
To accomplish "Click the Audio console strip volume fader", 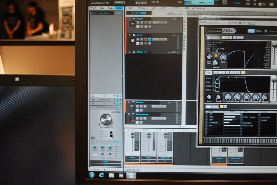I will click(132, 136).
